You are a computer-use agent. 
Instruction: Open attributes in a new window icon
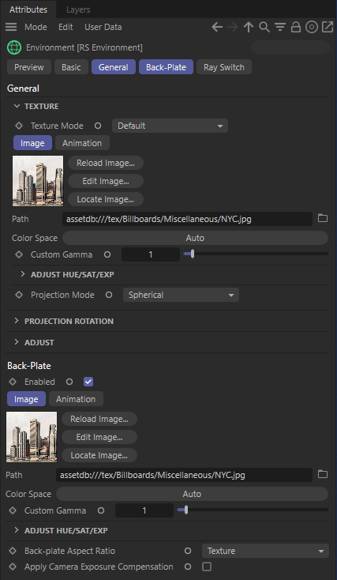(328, 27)
